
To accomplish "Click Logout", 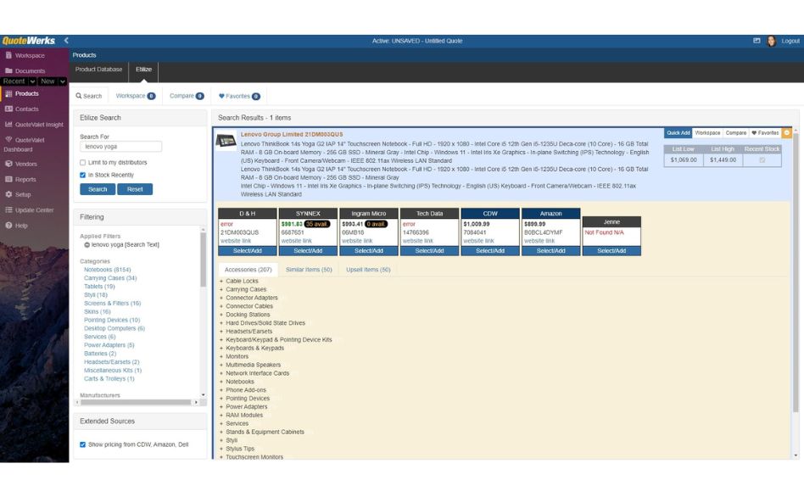I will (790, 41).
